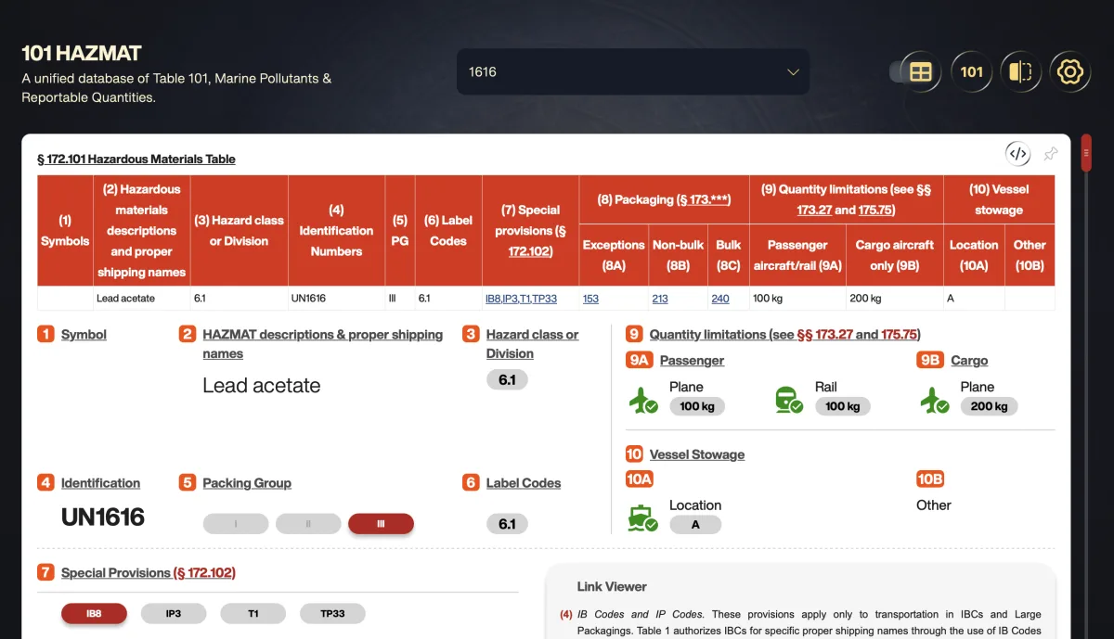The width and height of the screenshot is (1114, 639).
Task: Click the Packing Group section heading
Action: tap(247, 482)
